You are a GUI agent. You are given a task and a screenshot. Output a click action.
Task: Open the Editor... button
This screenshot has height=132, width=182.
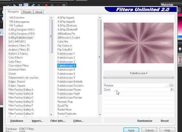[x=78, y=121]
